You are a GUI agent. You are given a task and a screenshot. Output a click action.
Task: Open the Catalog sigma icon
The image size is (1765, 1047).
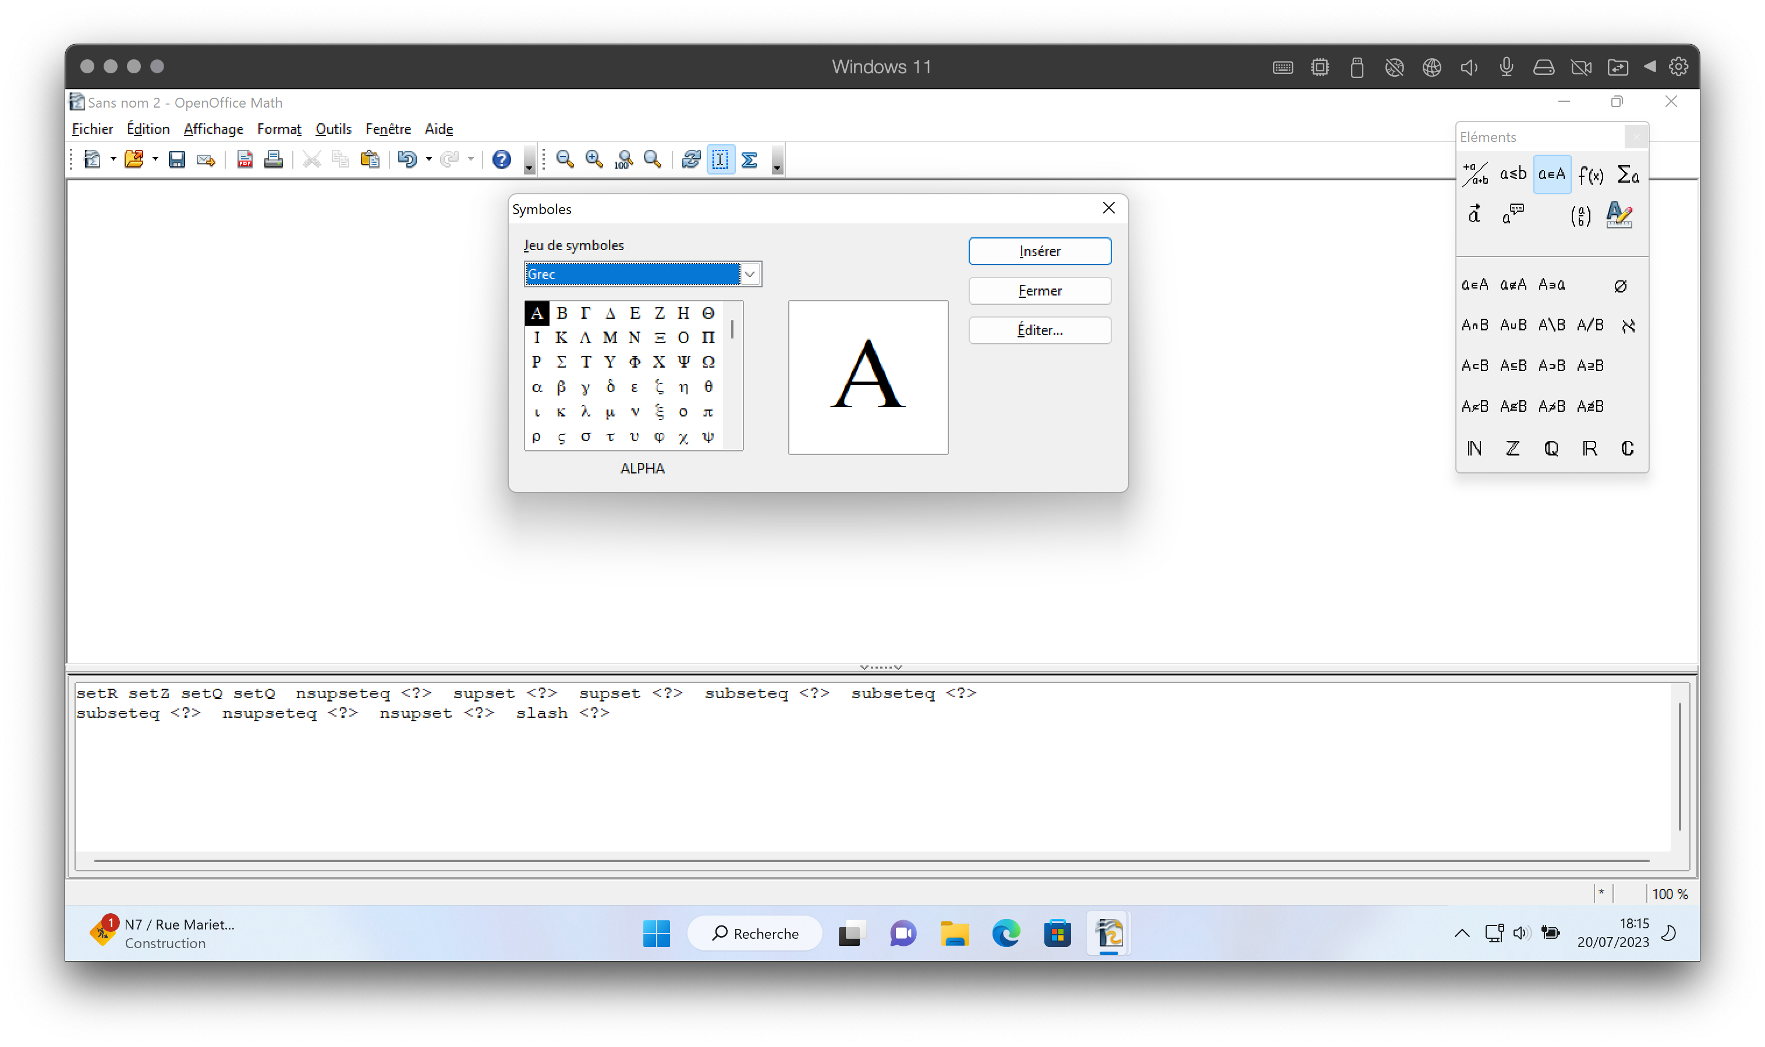pos(750,159)
